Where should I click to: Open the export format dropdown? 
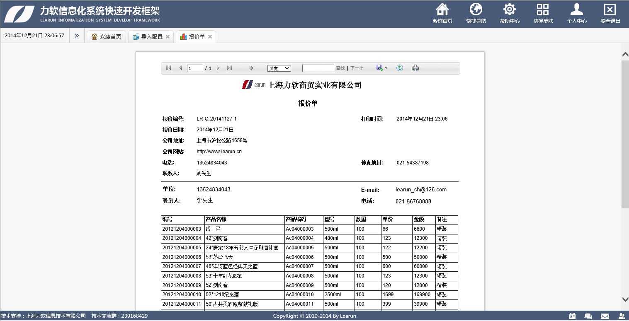pyautogui.click(x=381, y=68)
